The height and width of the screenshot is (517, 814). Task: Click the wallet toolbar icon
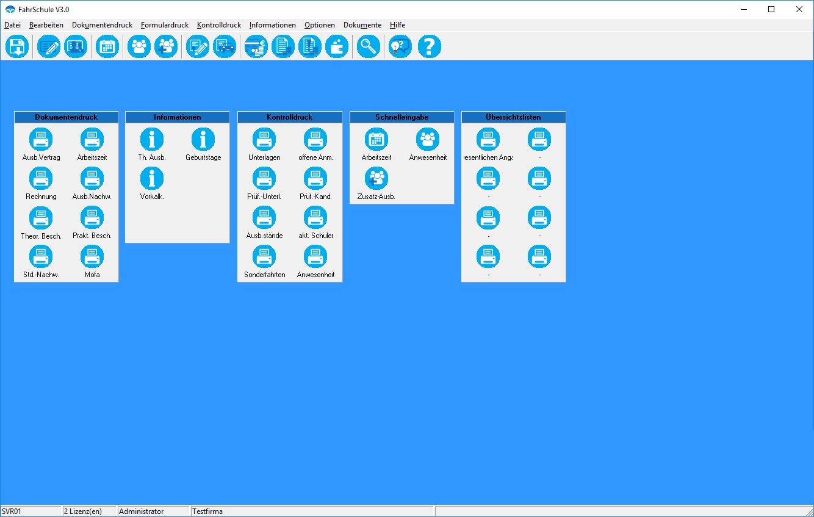click(337, 46)
